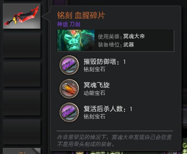
Task: Click the hero name 冥魂大帝
Action: tap(134, 36)
